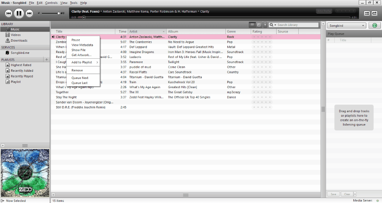The image size is (382, 203).
Task: Open Videos in the Library sidebar
Action: point(25,35)
